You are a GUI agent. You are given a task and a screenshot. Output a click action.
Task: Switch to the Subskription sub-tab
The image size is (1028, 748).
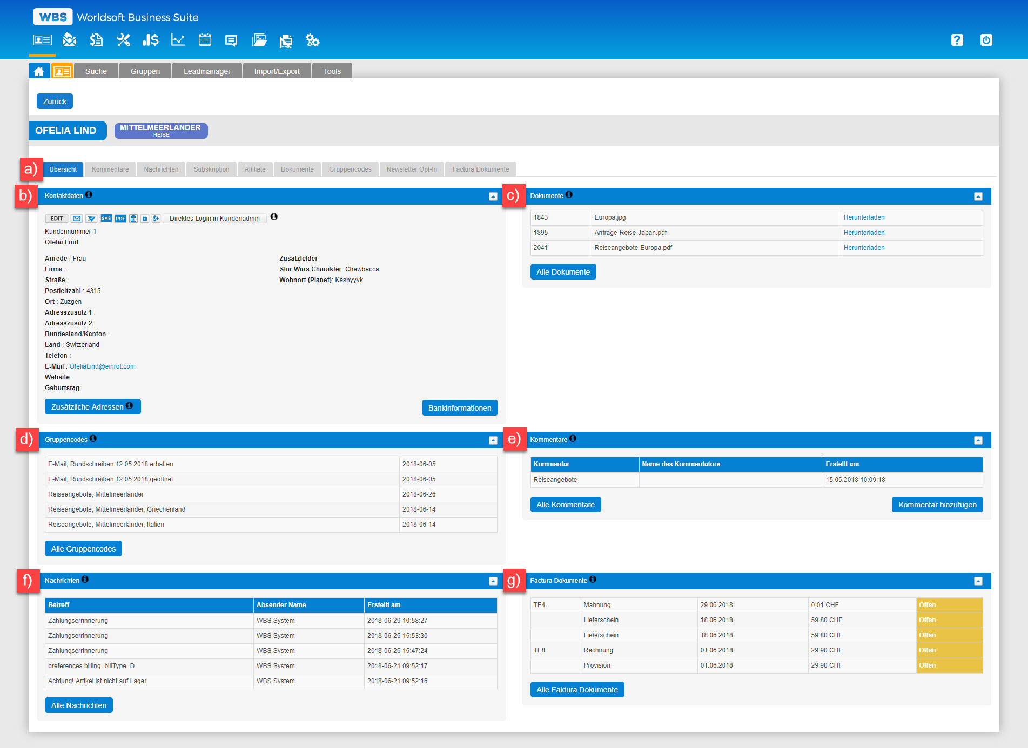coord(211,169)
